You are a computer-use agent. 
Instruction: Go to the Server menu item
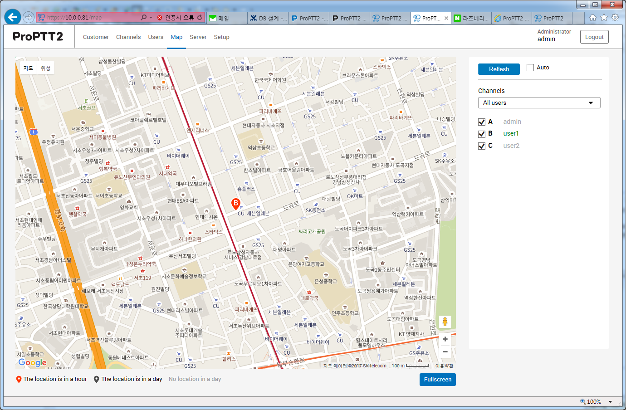pos(198,37)
